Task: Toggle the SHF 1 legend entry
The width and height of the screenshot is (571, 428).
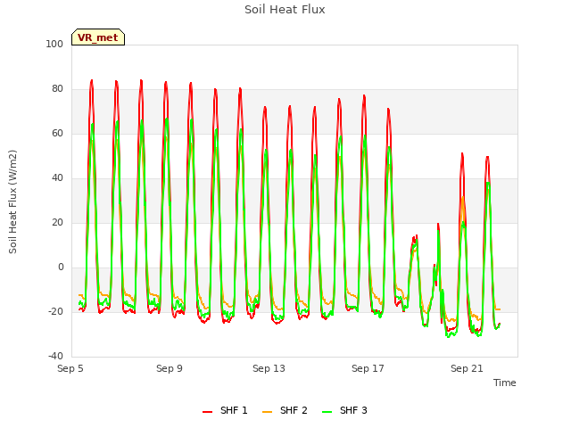Action: click(225, 410)
